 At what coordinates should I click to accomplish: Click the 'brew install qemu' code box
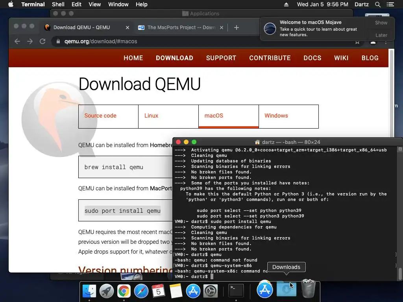[x=126, y=167]
